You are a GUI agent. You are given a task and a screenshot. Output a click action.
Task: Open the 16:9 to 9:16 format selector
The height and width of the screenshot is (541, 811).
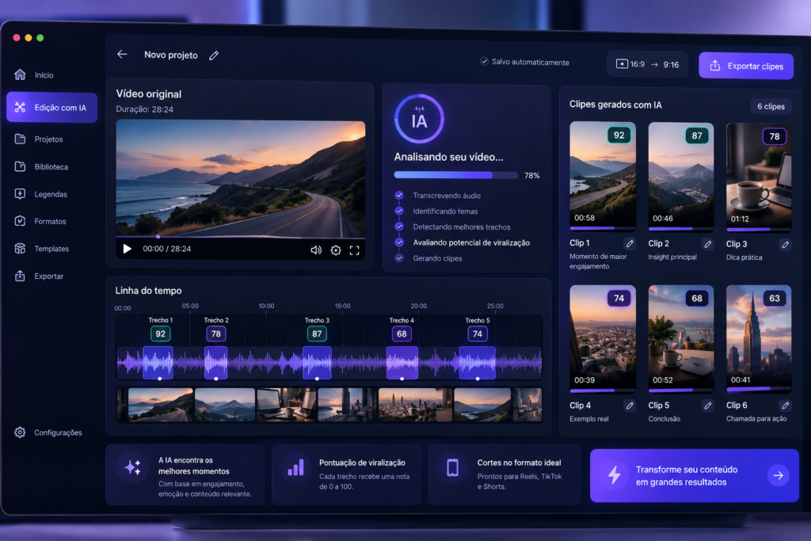pyautogui.click(x=647, y=64)
